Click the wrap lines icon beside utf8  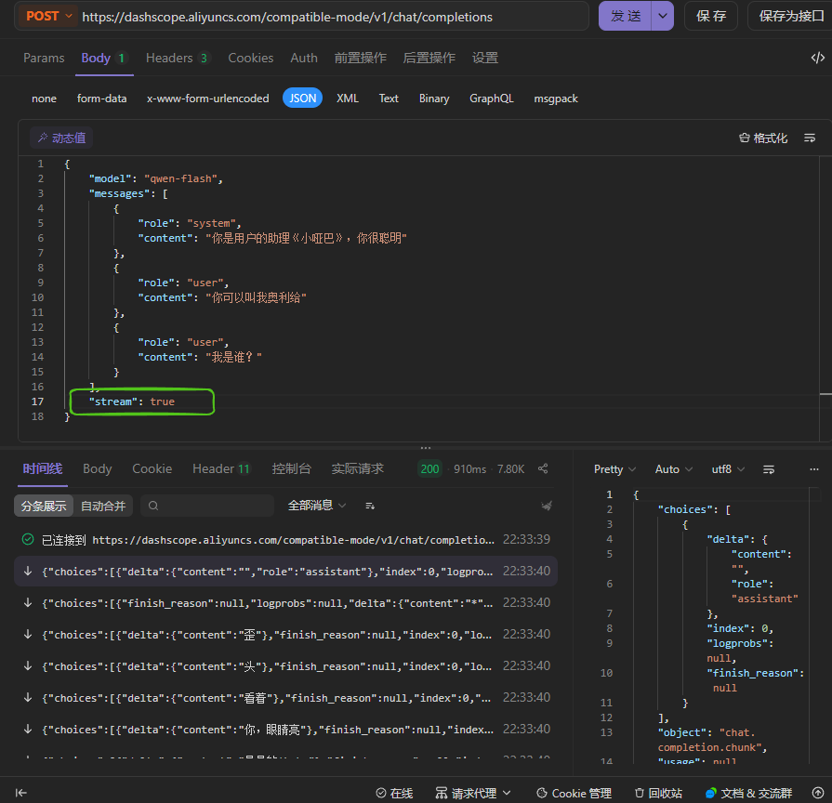[769, 469]
